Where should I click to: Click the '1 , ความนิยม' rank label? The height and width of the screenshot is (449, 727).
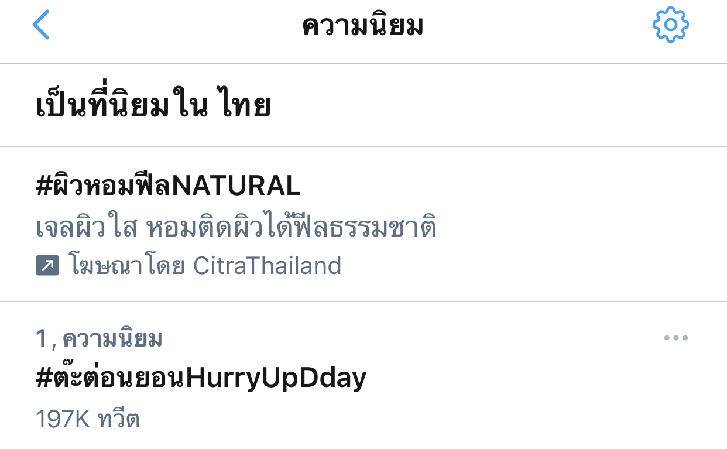point(99,338)
